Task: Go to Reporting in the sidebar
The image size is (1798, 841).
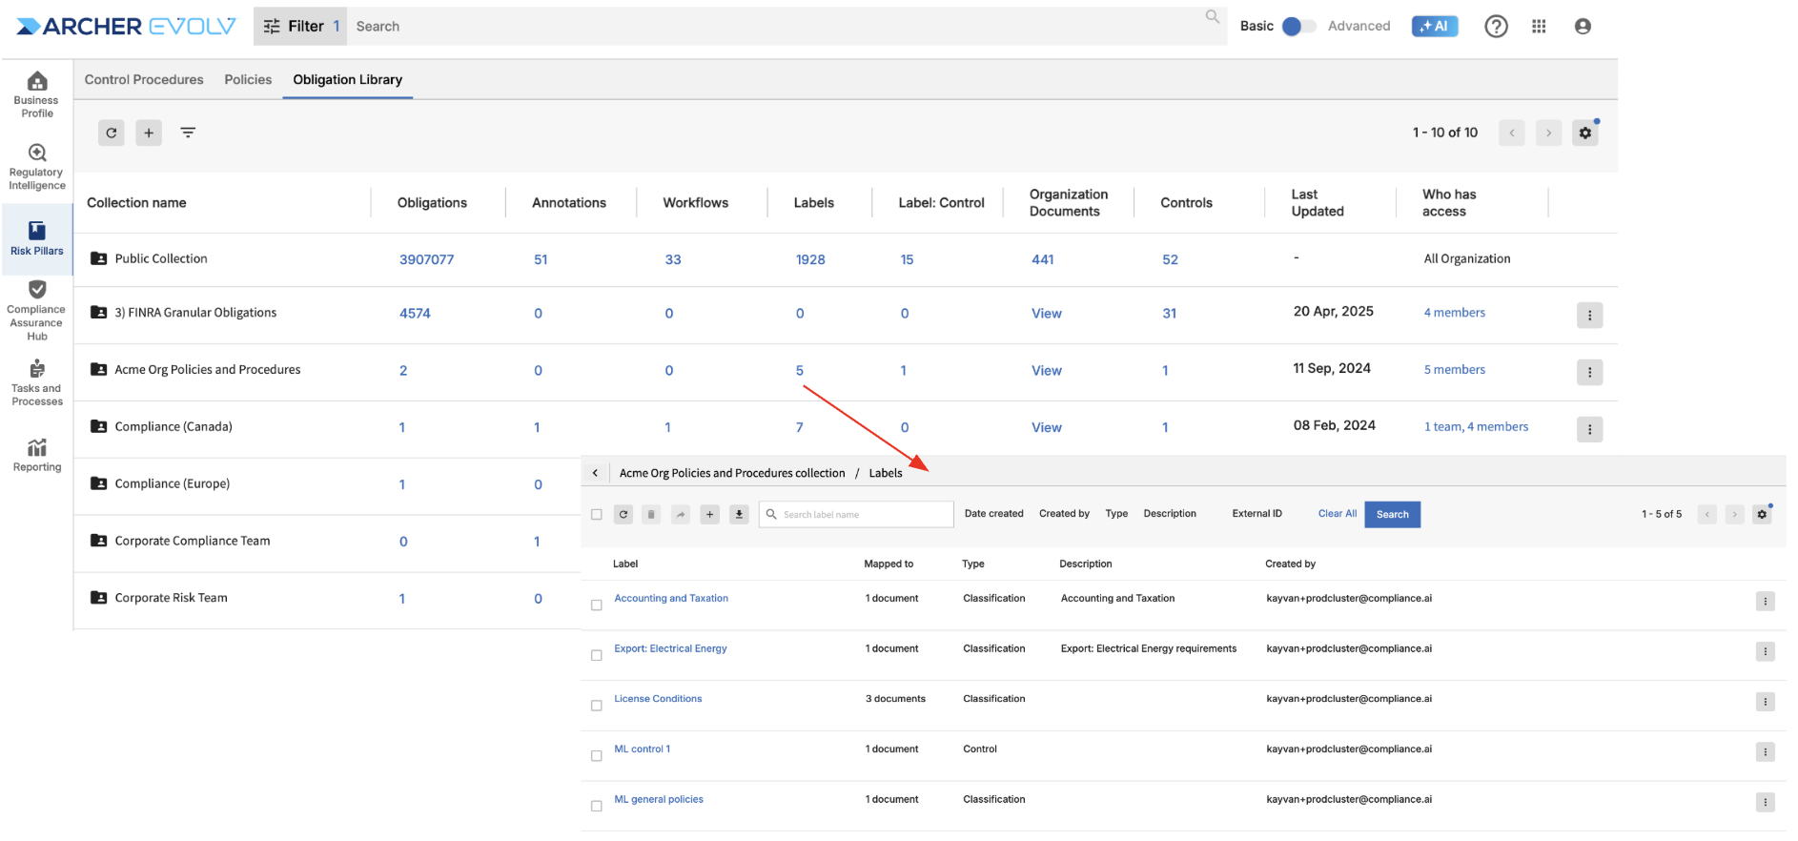Action: tap(36, 455)
